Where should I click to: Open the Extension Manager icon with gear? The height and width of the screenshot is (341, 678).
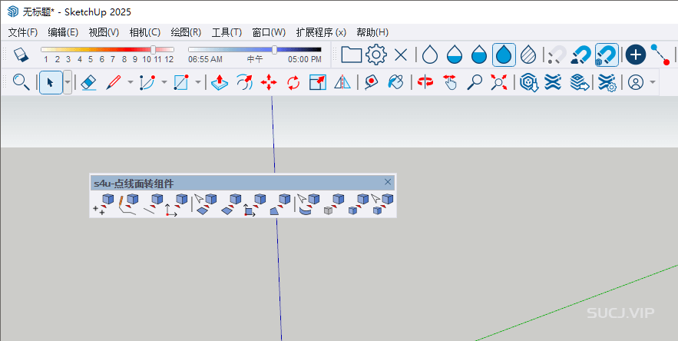[607, 81]
